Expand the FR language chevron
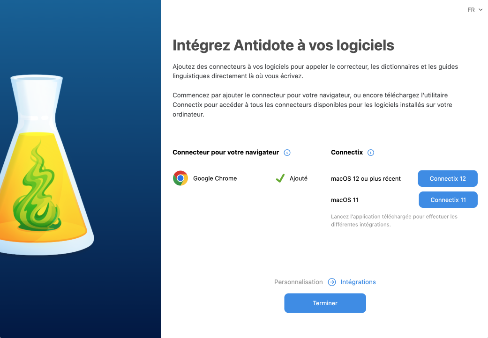The height and width of the screenshot is (338, 488). 480,10
